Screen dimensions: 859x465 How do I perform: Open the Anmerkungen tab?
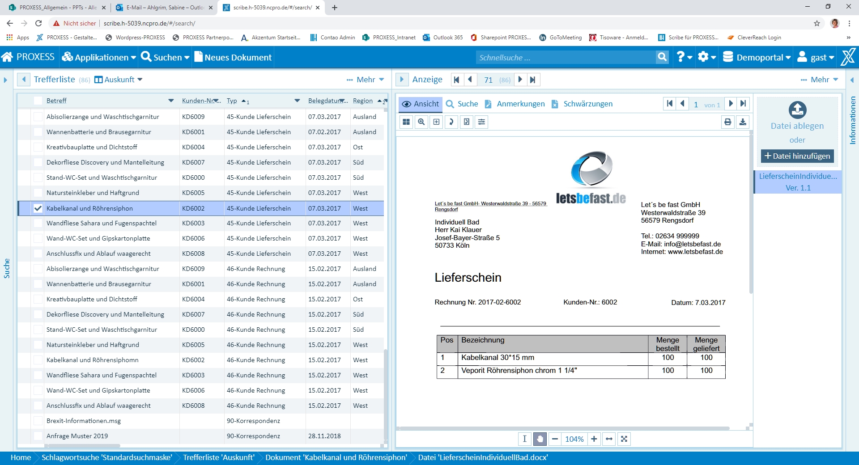click(x=515, y=104)
